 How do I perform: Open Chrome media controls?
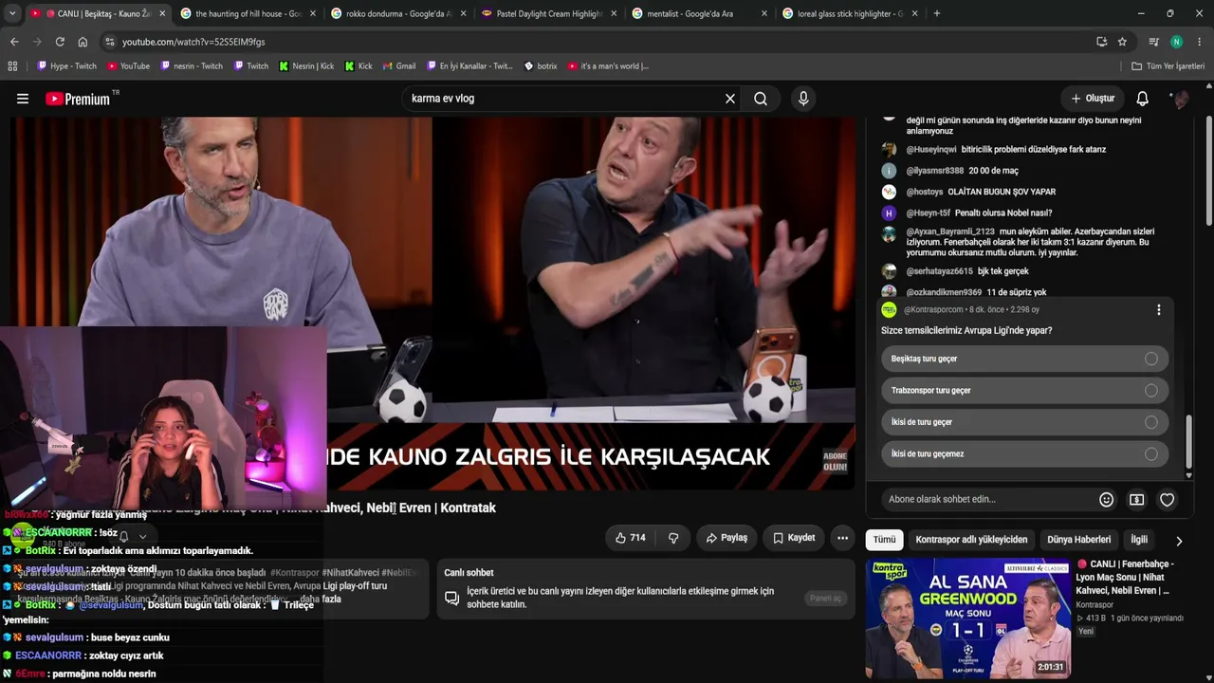1153,42
